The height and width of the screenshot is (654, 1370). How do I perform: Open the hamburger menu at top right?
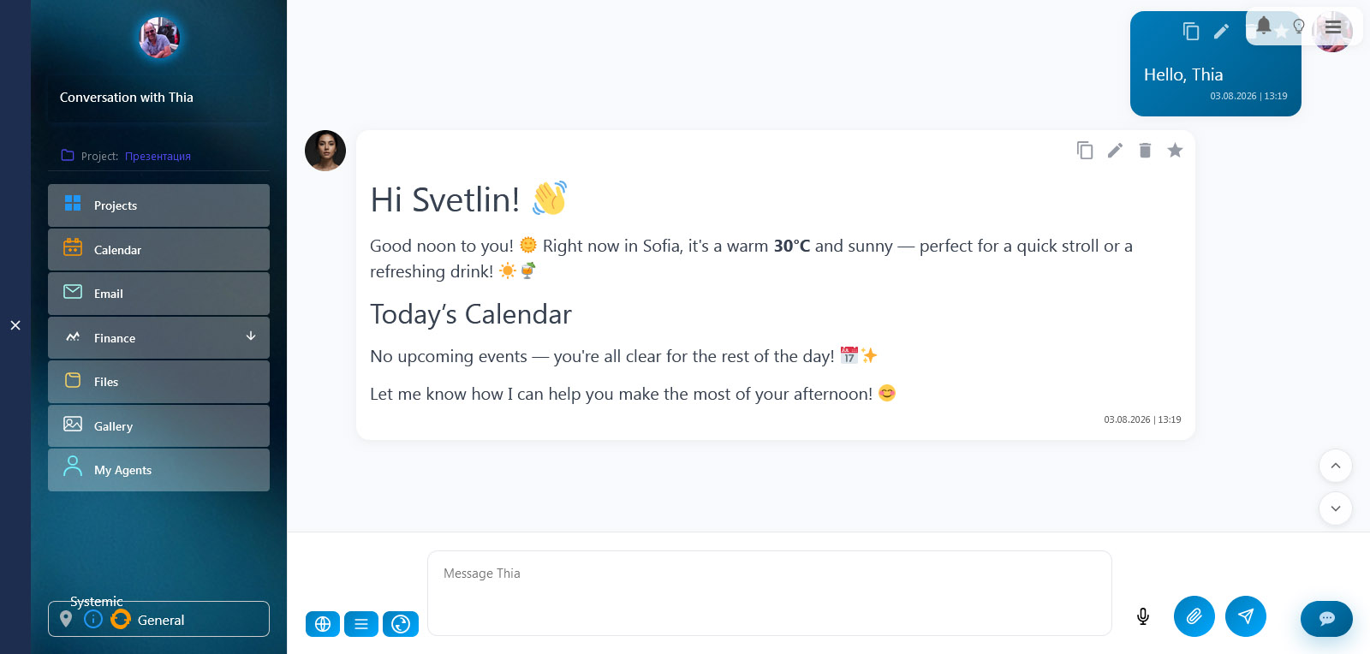click(x=1333, y=27)
